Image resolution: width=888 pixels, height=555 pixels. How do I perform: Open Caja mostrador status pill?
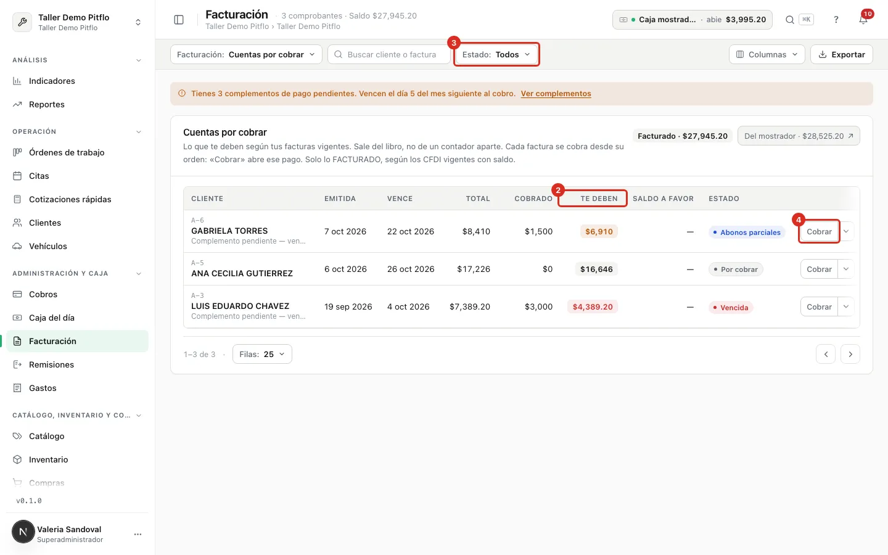pyautogui.click(x=693, y=20)
